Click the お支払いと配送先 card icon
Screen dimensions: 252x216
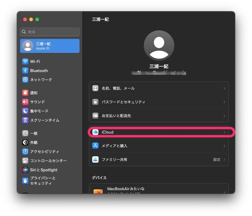point(95,115)
